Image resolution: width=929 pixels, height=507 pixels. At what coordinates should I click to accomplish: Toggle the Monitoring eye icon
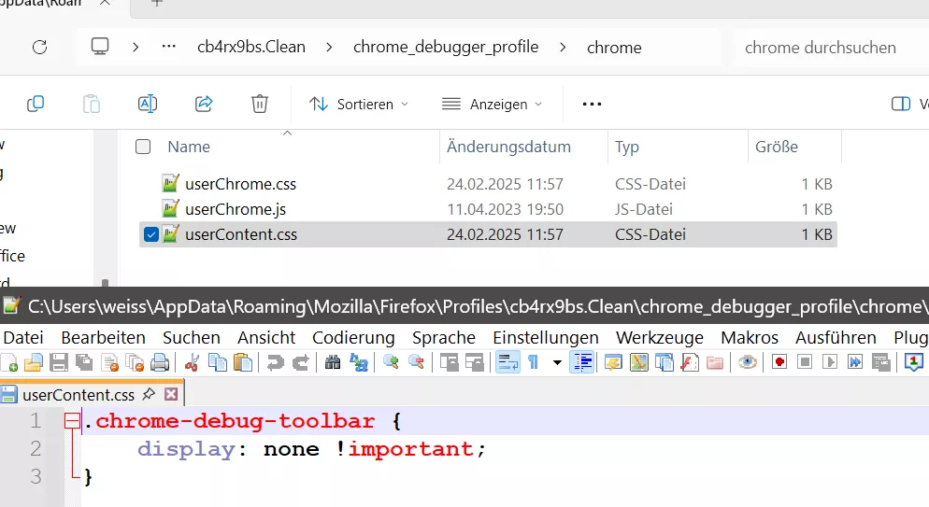pyautogui.click(x=747, y=362)
